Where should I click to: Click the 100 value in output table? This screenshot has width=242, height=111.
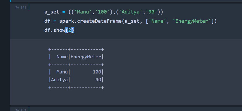pos(97,72)
